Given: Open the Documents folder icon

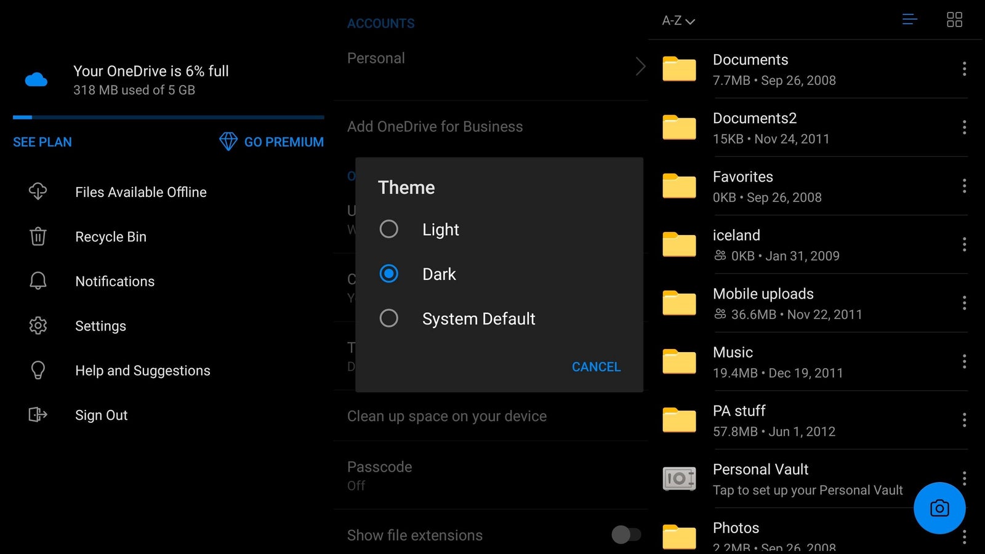Looking at the screenshot, I should pos(679,69).
